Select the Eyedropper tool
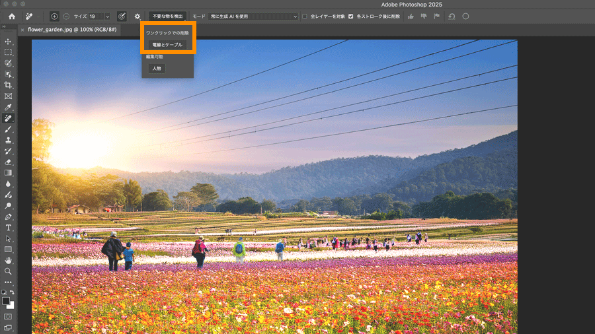The height and width of the screenshot is (334, 595). [8, 107]
